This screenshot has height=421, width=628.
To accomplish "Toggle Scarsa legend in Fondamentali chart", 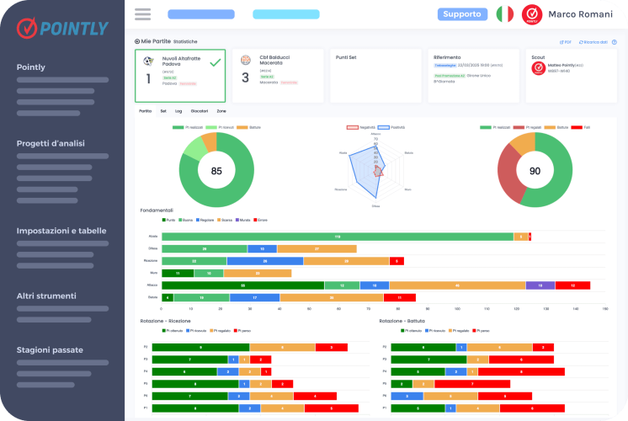I will tap(225, 220).
